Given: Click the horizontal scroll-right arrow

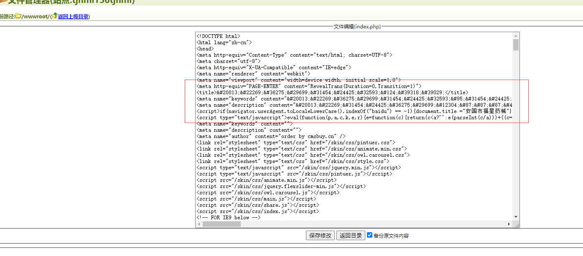Looking at the screenshot, I should (x=509, y=224).
